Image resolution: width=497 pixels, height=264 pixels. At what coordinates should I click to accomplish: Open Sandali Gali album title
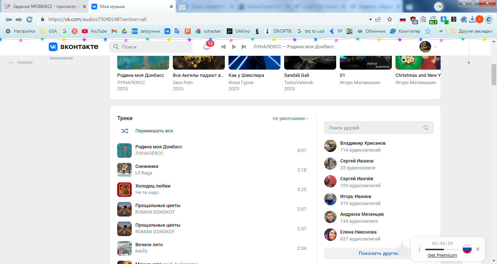tap(297, 75)
